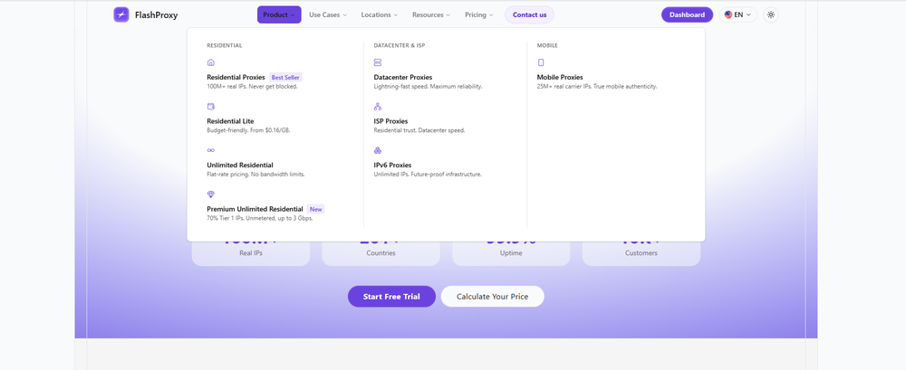Click the FlashProxy logo icon
The image size is (906, 370).
tap(121, 15)
